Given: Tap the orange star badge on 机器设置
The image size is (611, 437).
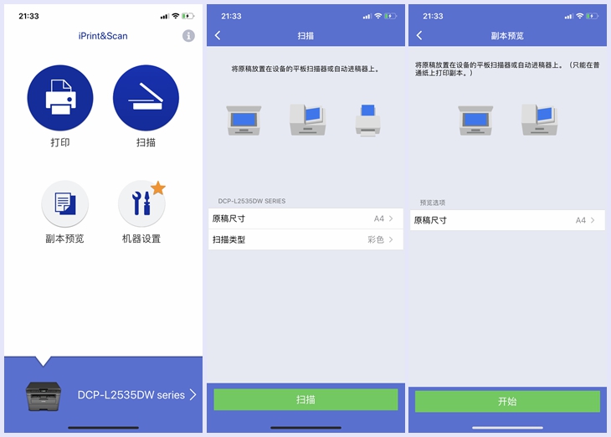Looking at the screenshot, I should pyautogui.click(x=158, y=188).
